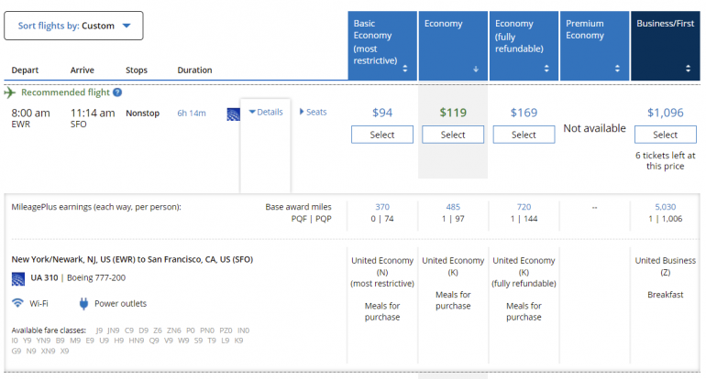Screen dimensions: 706x379
Task: Click the green airplane Recommended flight icon
Action: 10,92
